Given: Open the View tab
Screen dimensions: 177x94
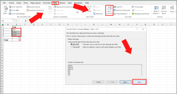Looking at the screenshot, I should pyautogui.click(x=70, y=3).
